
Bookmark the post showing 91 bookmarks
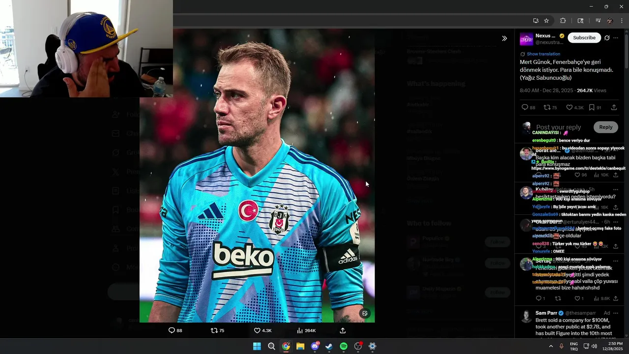tap(592, 107)
